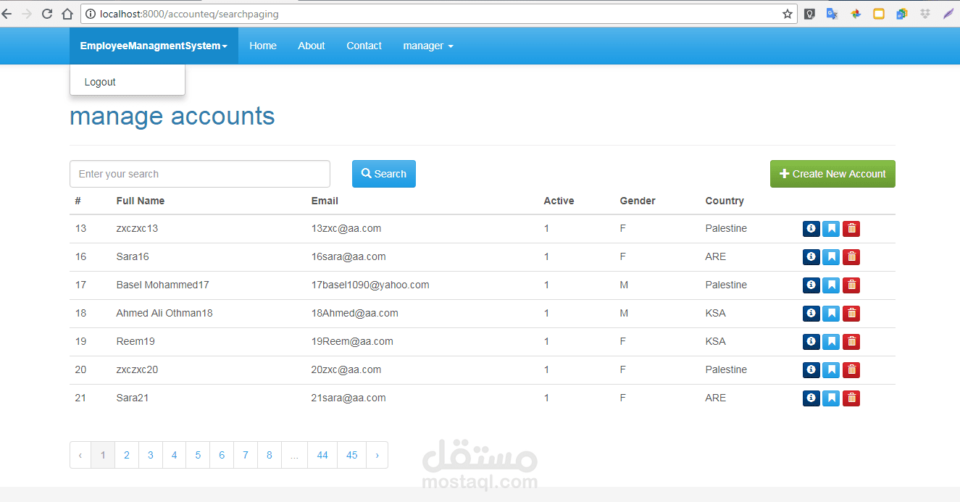View info for Sara16 account

[x=811, y=257]
